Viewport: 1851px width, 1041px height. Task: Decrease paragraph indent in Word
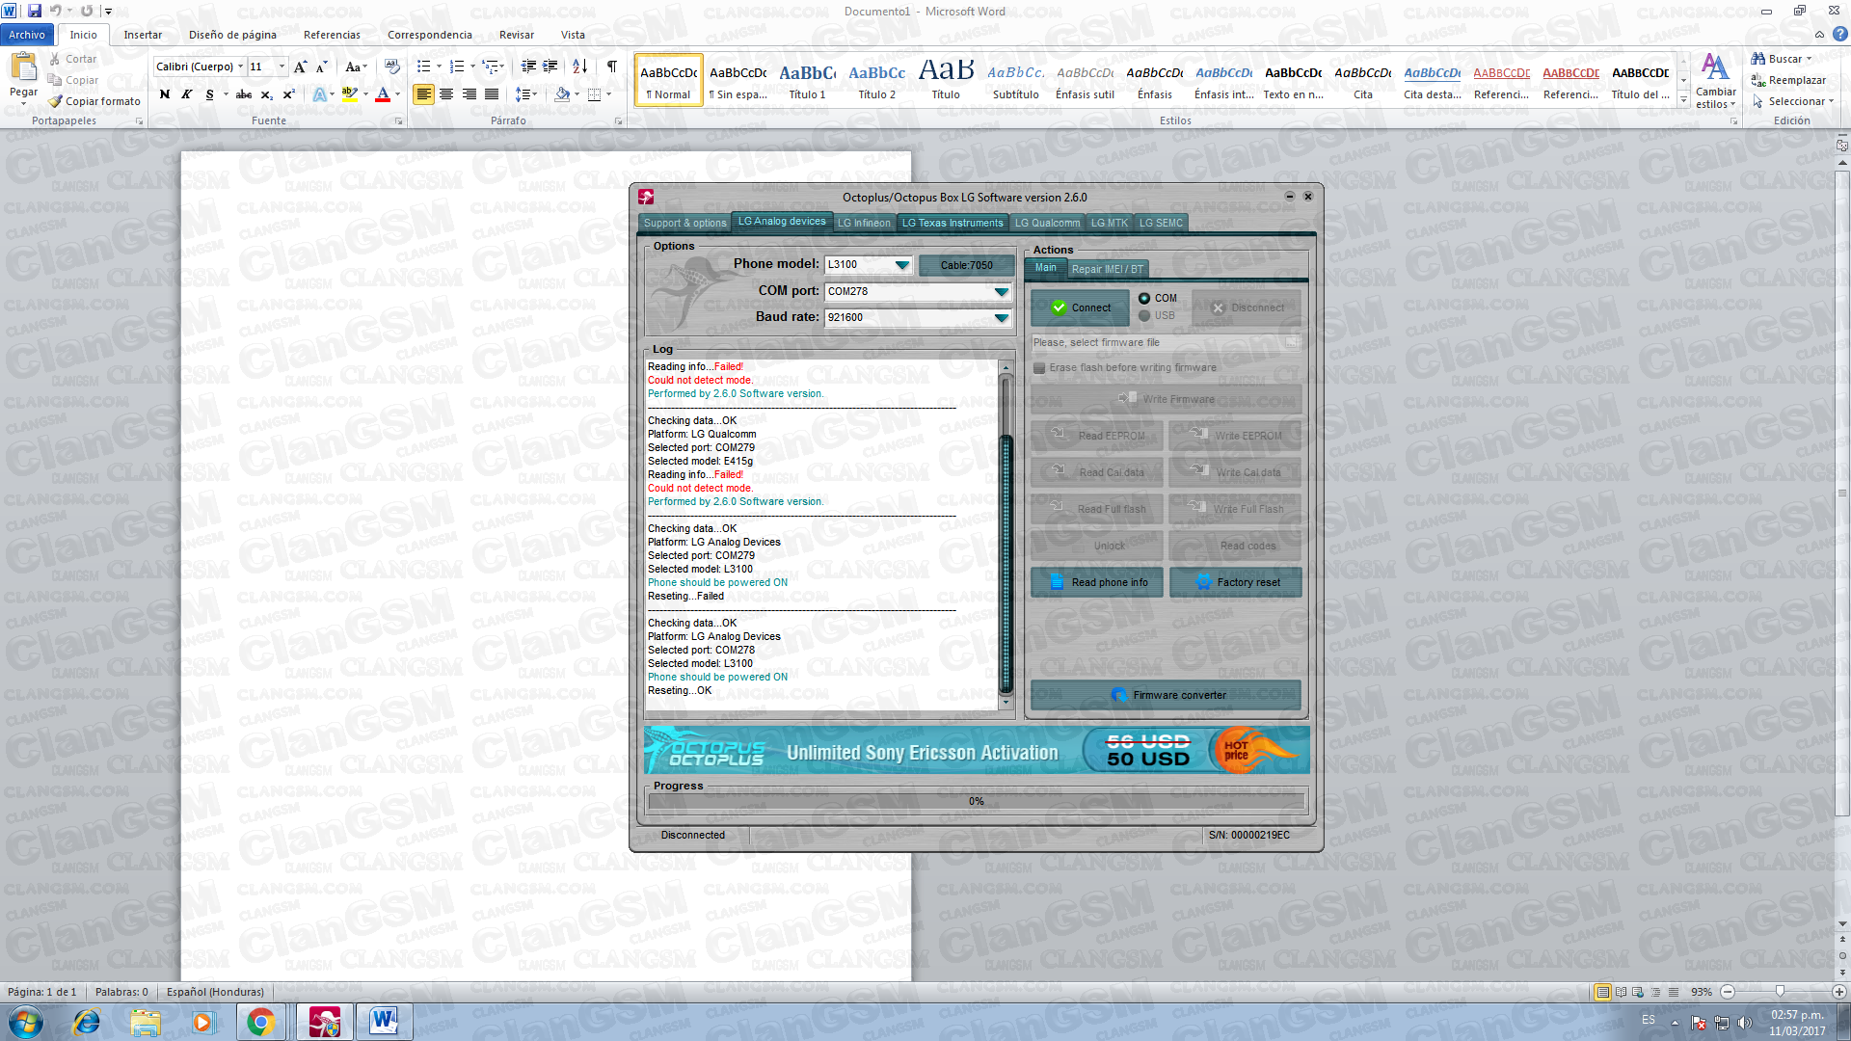click(x=528, y=67)
